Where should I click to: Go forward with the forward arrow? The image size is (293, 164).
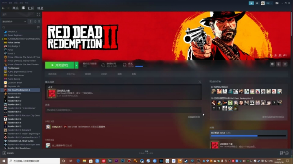[9, 8]
